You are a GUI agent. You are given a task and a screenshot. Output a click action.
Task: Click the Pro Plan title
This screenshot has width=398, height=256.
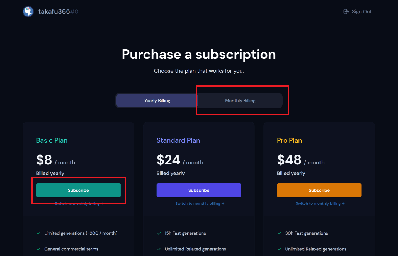tap(289, 140)
